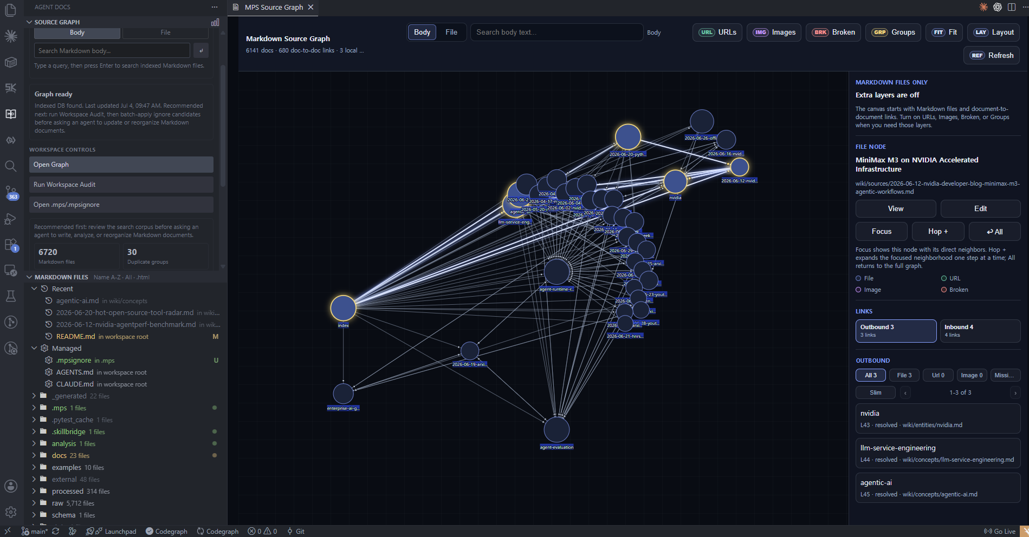Open the Manage gear in activity bar
Screen dimensions: 1029x537
(11, 512)
